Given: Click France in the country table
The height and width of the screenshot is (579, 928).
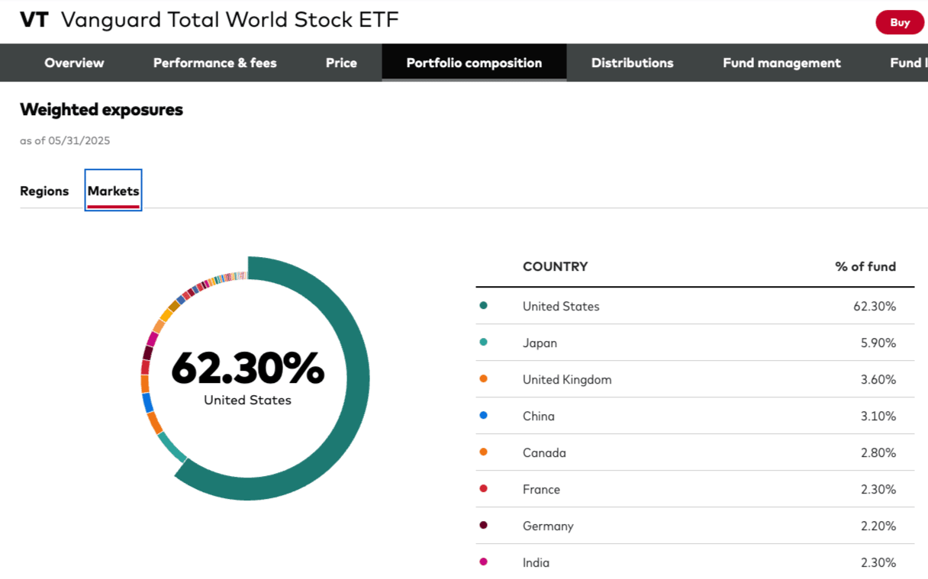Looking at the screenshot, I should (x=541, y=489).
